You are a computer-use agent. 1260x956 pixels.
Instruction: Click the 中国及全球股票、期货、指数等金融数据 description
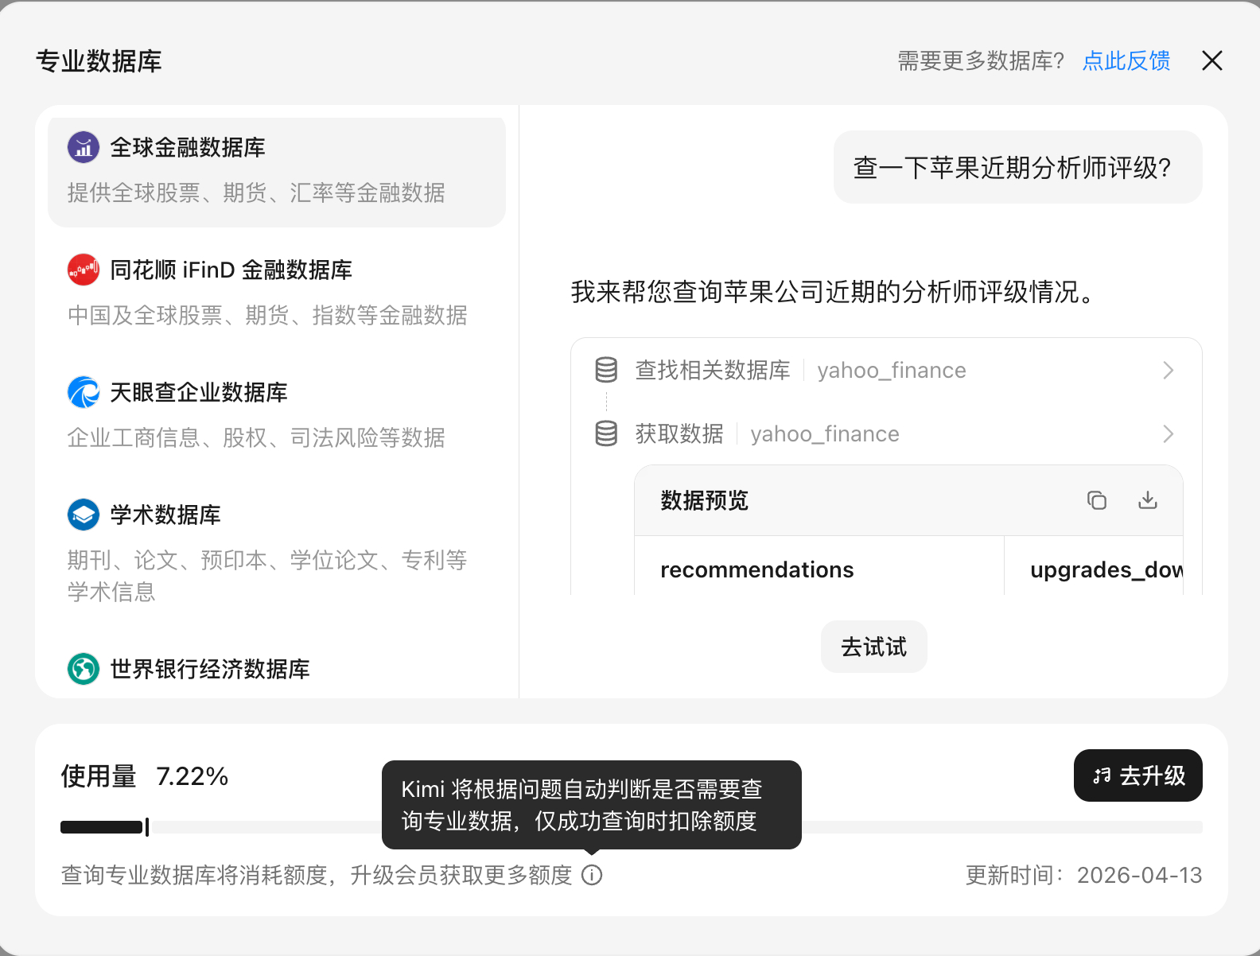click(267, 315)
